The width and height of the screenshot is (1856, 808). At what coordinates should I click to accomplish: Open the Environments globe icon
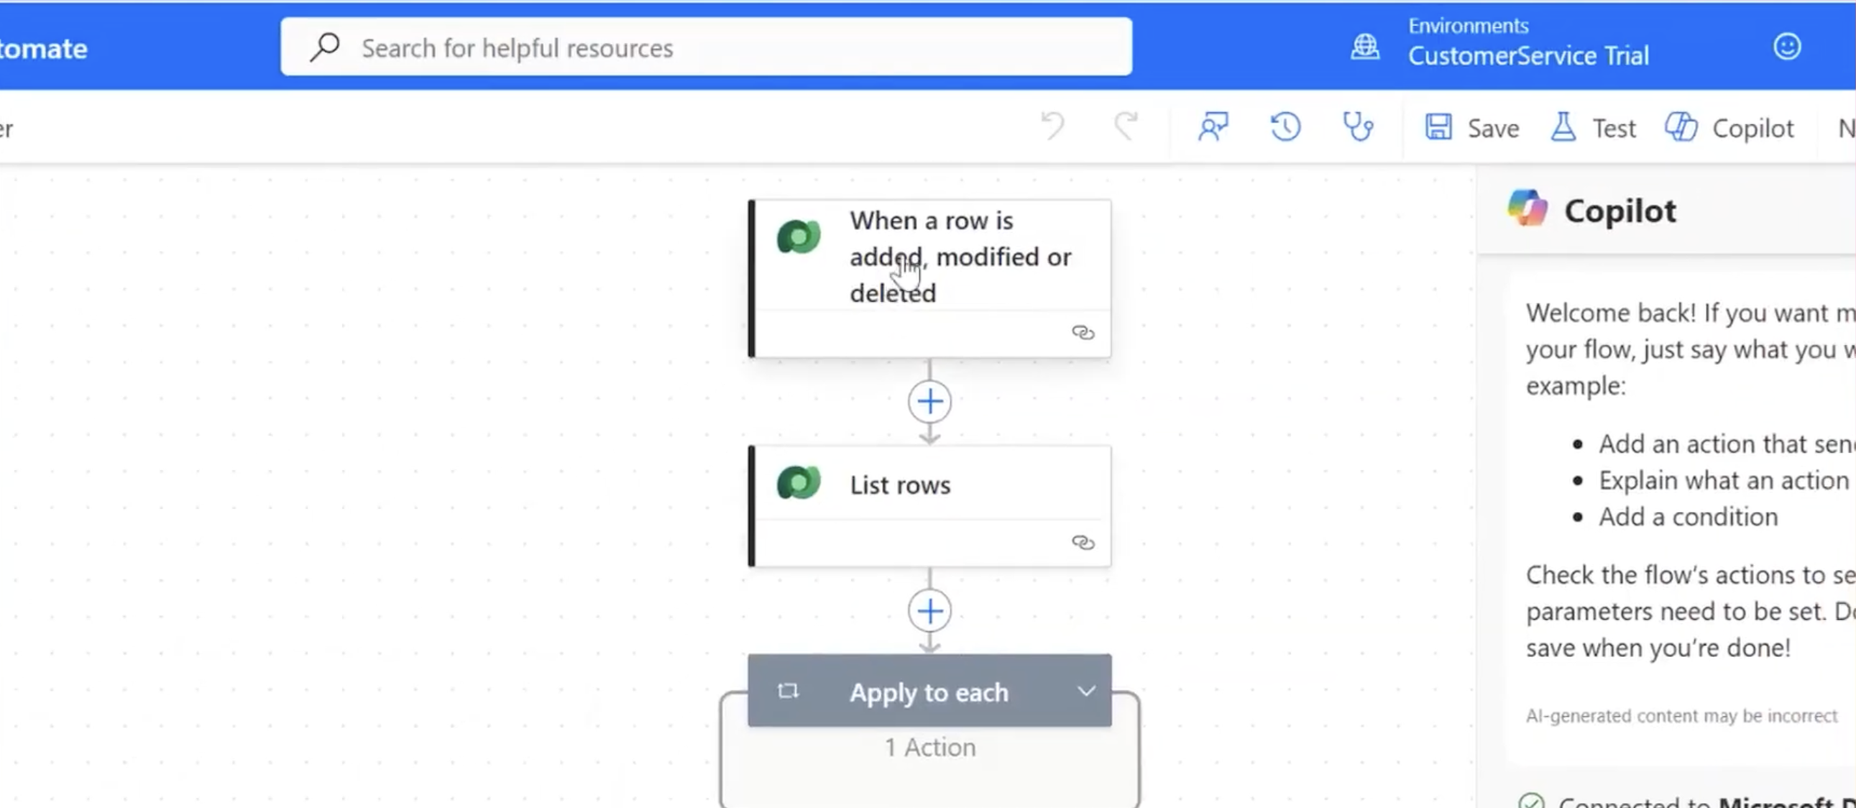coord(1364,47)
